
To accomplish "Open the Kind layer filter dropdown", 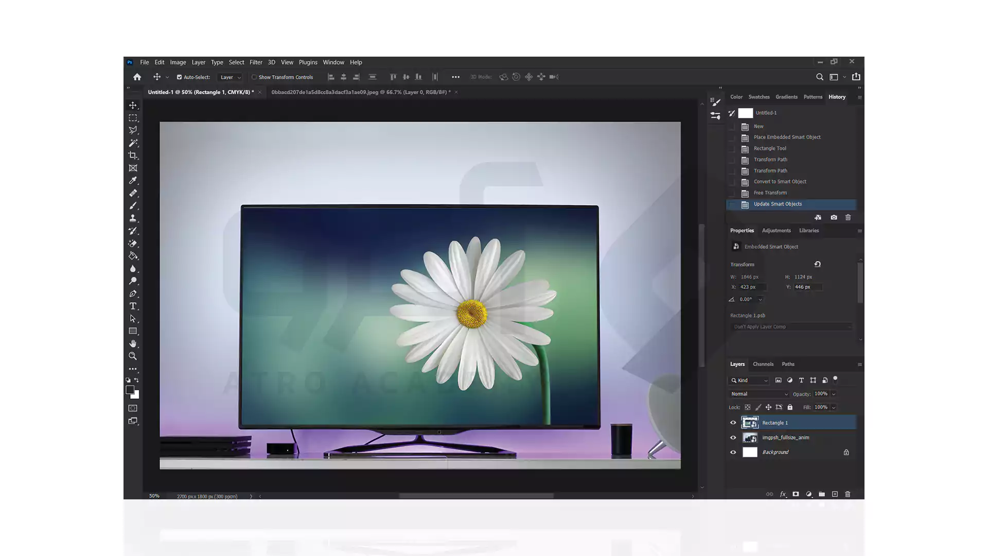I will 749,380.
